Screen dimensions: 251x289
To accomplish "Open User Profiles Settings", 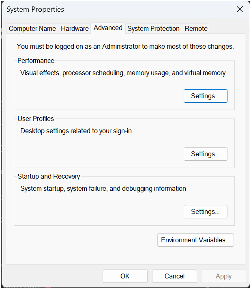I will (205, 154).
